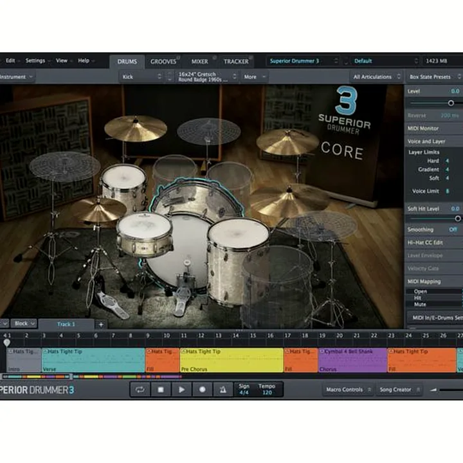This screenshot has width=463, height=463.
Task: Open the Block dropdown
Action: click(24, 323)
